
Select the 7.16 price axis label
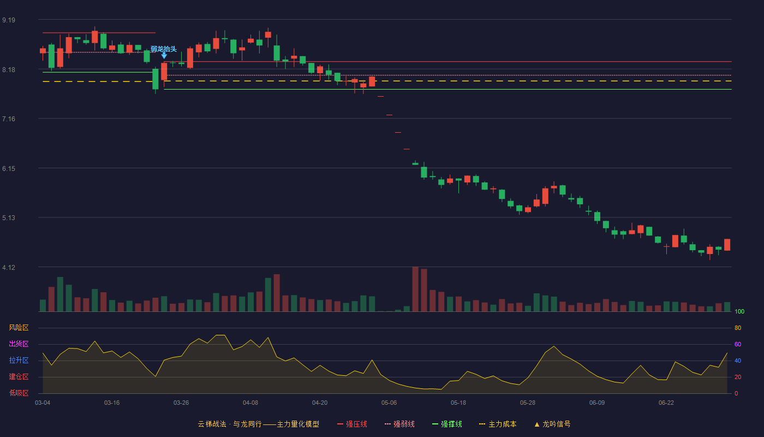pyautogui.click(x=9, y=119)
